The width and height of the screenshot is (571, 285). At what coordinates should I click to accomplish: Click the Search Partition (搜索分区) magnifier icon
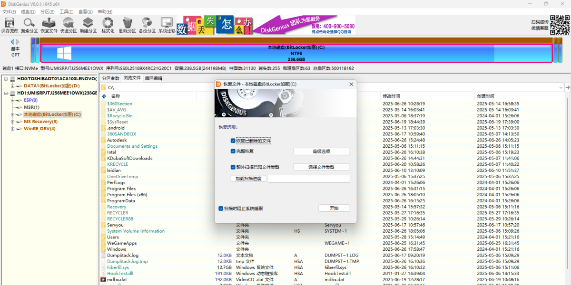tap(29, 25)
